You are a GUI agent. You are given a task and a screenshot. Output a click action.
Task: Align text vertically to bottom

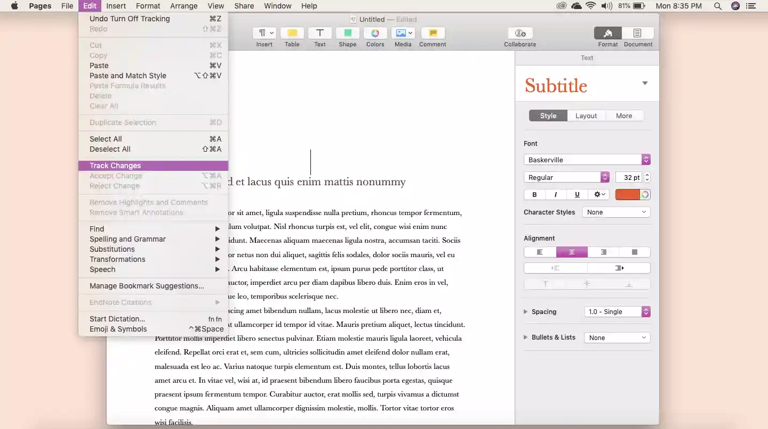(629, 284)
